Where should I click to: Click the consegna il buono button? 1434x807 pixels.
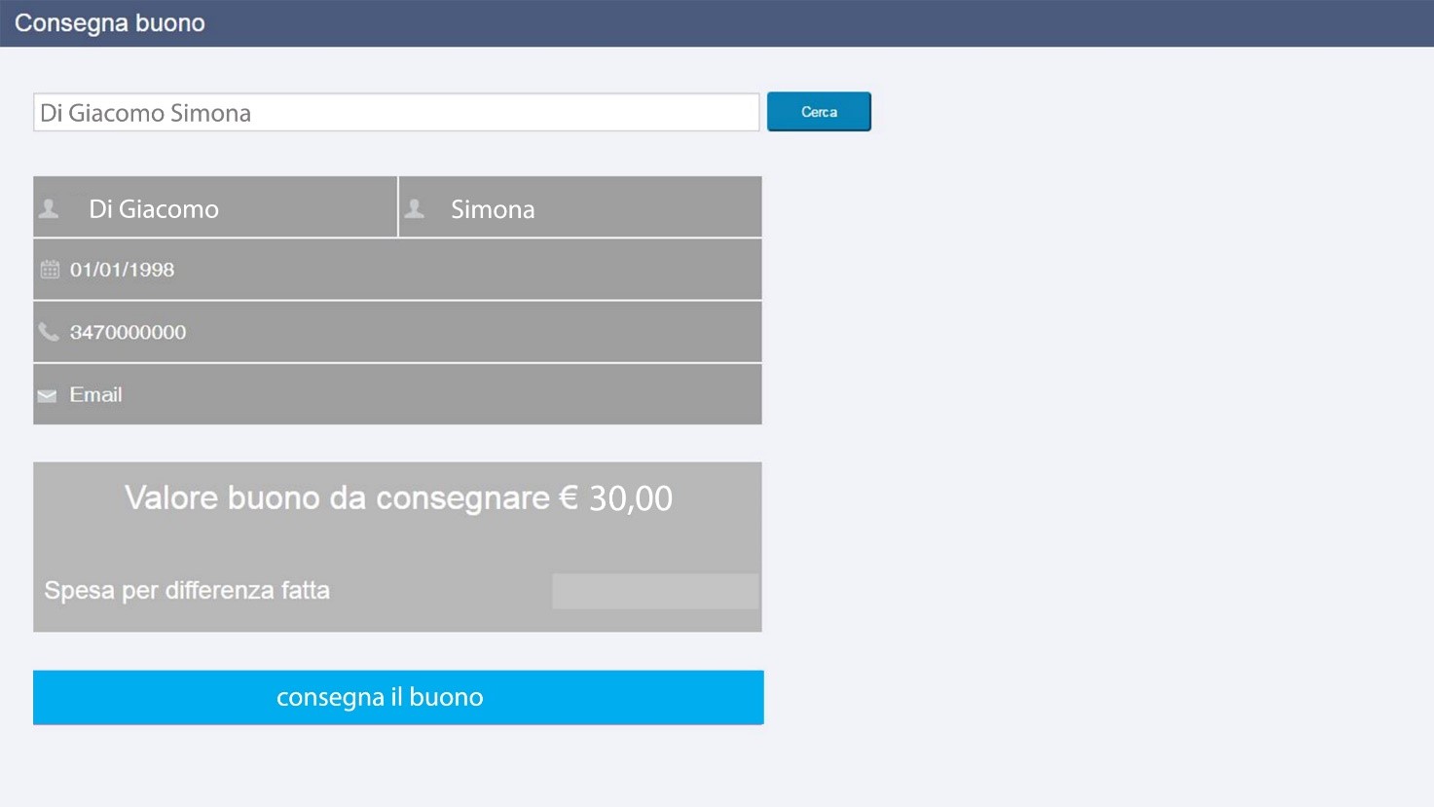pos(398,697)
